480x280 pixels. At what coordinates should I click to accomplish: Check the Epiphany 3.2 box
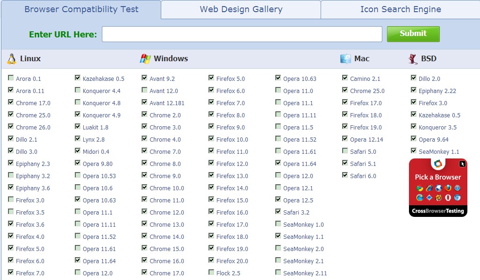[11, 175]
